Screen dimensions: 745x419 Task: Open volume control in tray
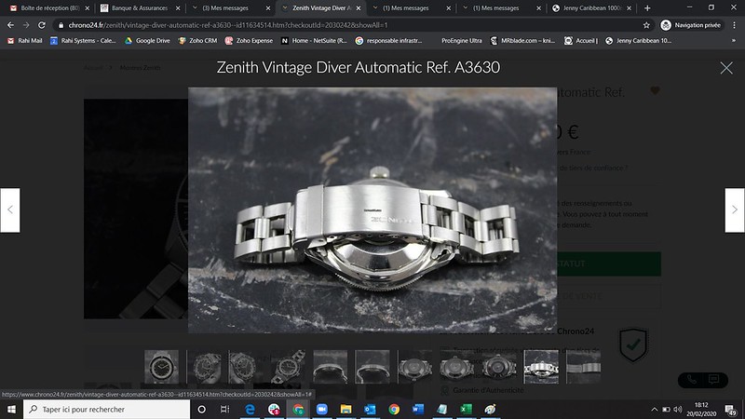point(678,409)
